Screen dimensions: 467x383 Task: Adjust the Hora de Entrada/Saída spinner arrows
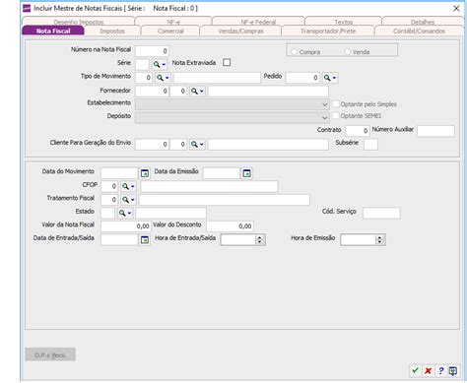point(260,240)
